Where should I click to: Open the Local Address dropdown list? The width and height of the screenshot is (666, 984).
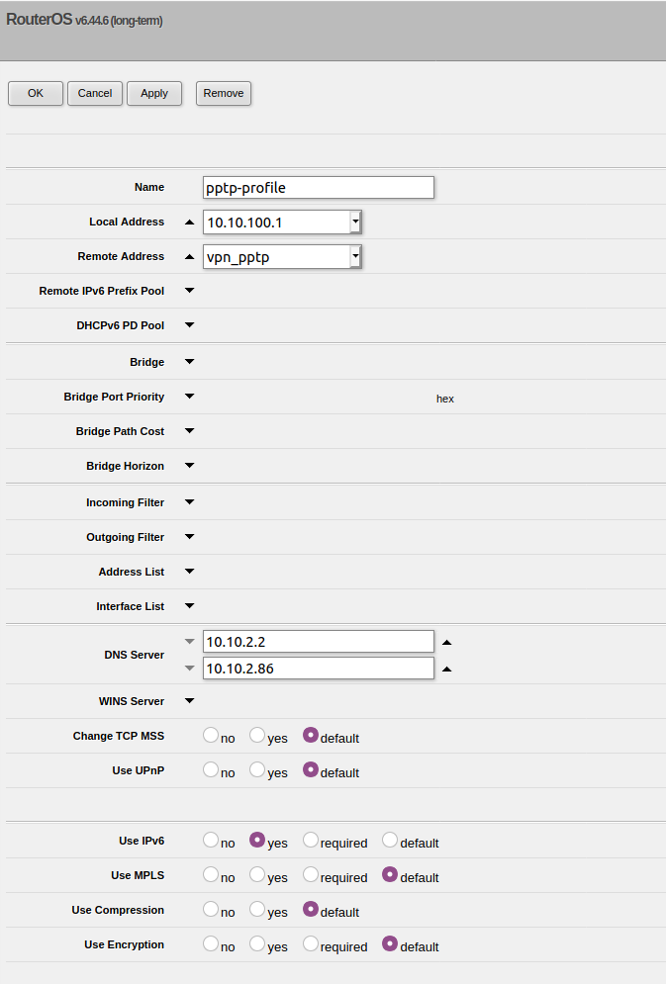tap(355, 223)
